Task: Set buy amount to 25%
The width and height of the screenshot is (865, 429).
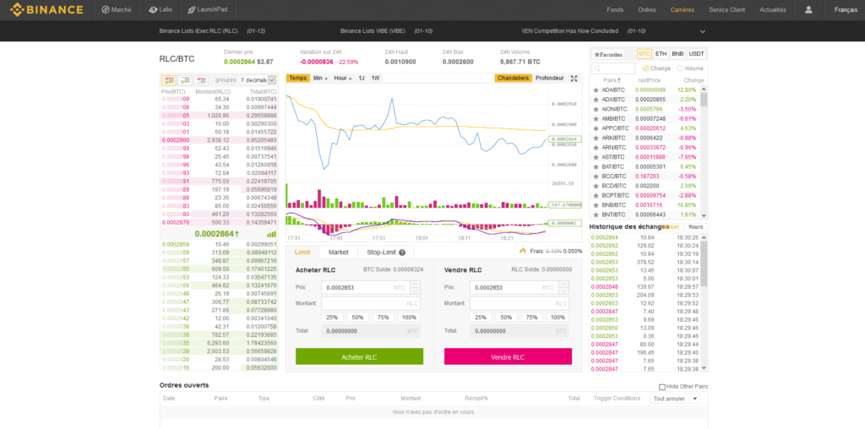Action: point(332,318)
